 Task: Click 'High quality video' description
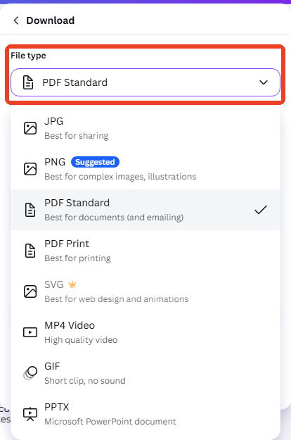(81, 340)
